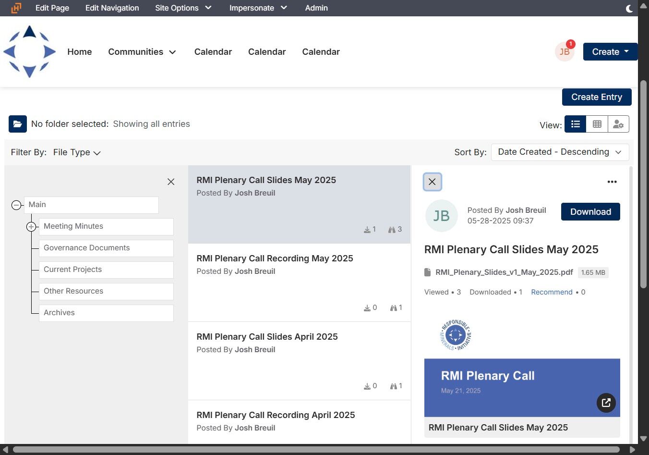Go to the Home page
The image size is (649, 455).
click(x=80, y=52)
